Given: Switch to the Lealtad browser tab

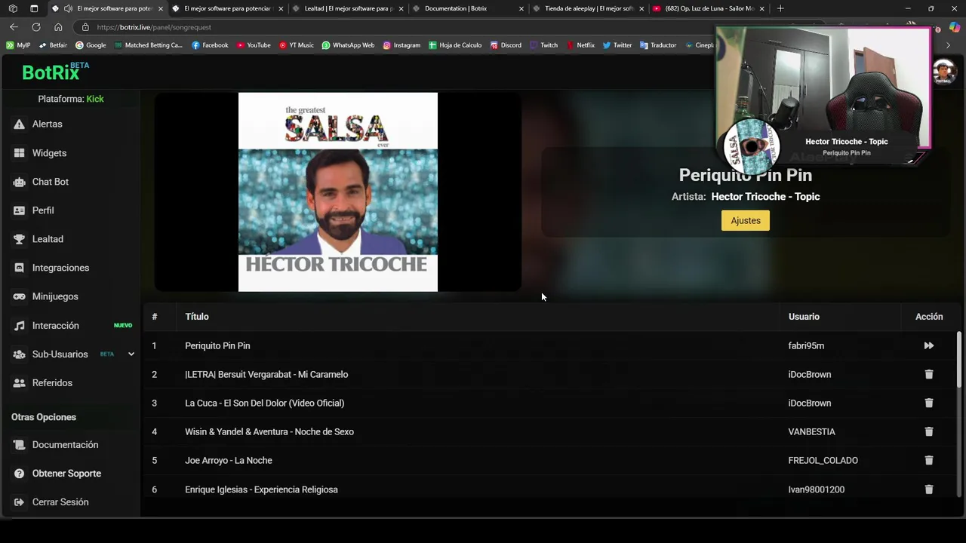Looking at the screenshot, I should coord(349,8).
